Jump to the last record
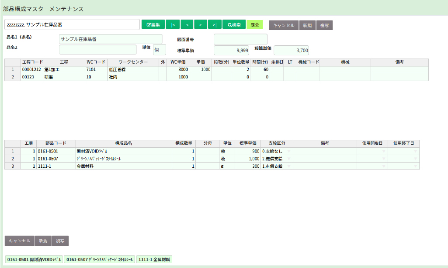The width and height of the screenshot is (448, 268). pos(215,25)
